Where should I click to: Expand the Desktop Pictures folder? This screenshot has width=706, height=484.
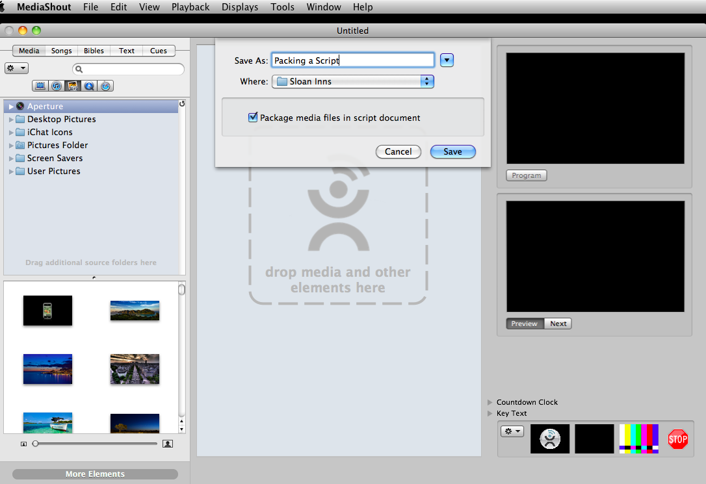pyautogui.click(x=11, y=120)
